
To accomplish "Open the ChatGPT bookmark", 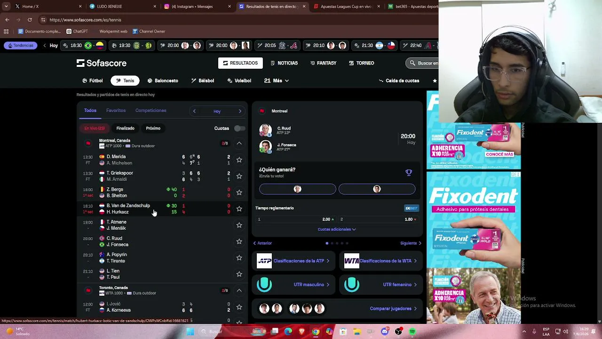I will pyautogui.click(x=77, y=32).
